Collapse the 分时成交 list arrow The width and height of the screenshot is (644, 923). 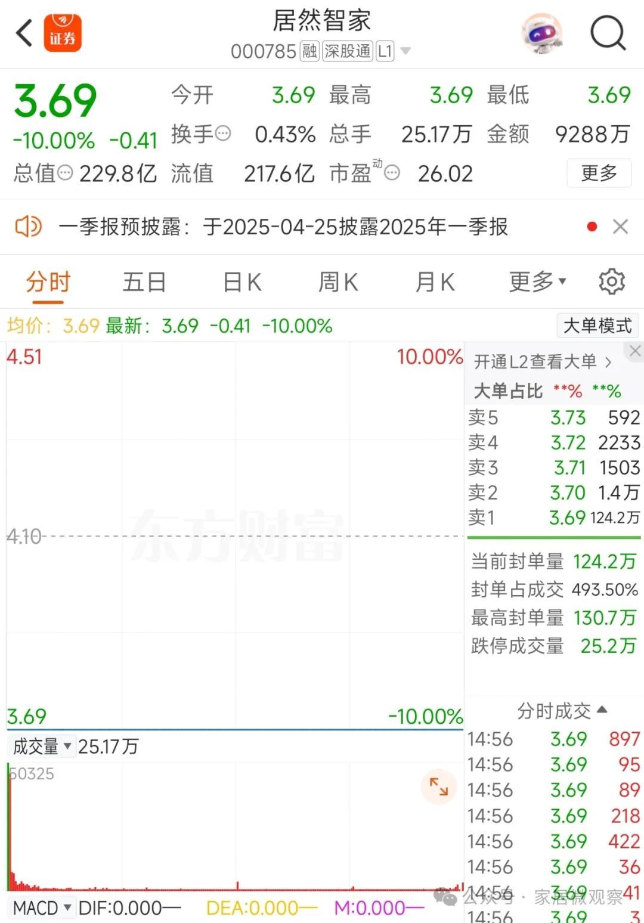[602, 710]
